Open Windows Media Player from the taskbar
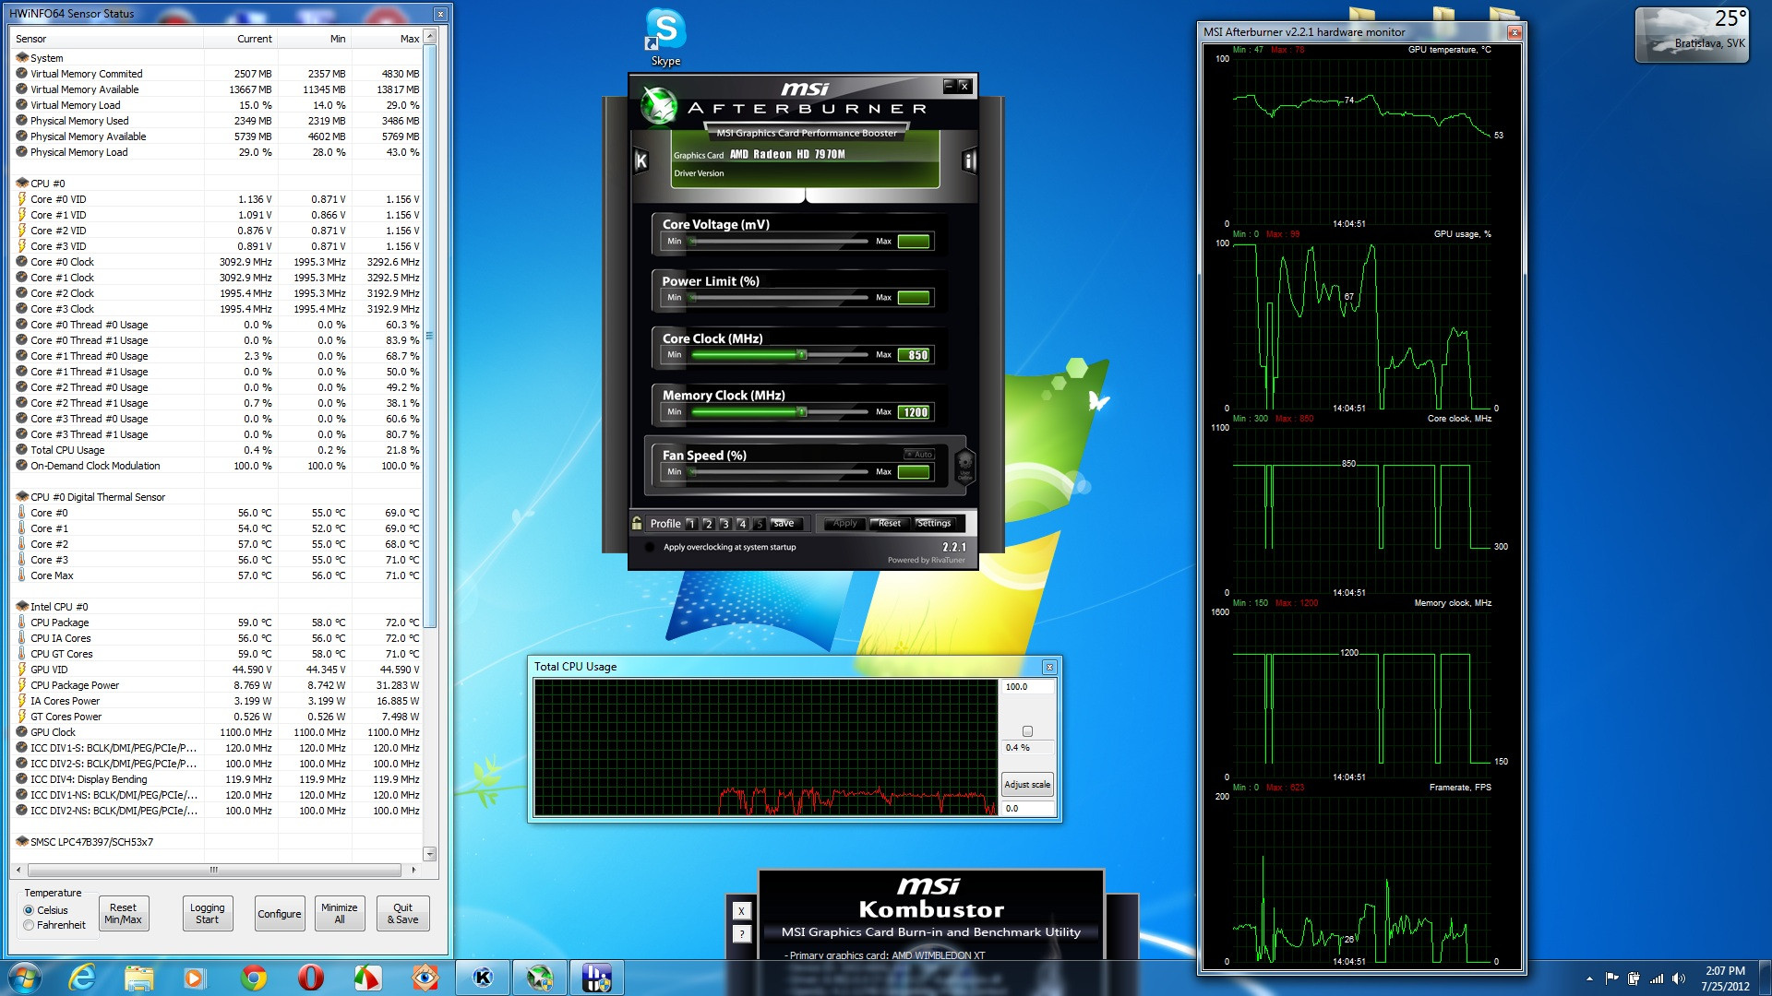The height and width of the screenshot is (996, 1772). click(195, 978)
